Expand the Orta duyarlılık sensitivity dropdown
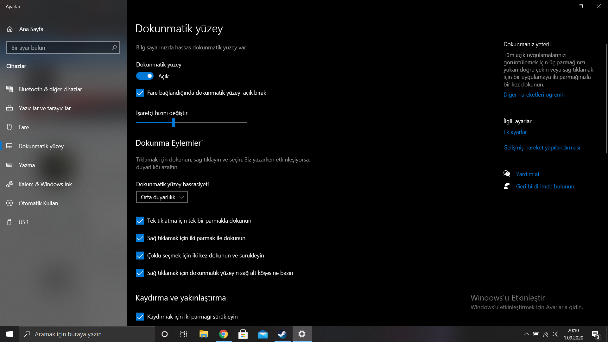The height and width of the screenshot is (342, 608). (162, 197)
